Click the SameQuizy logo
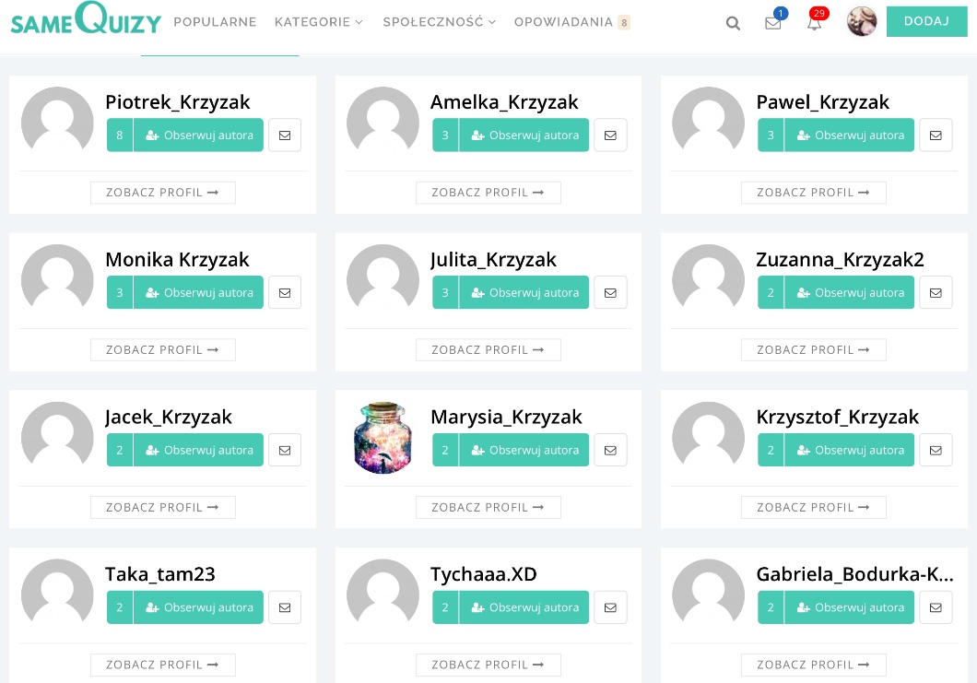The image size is (977, 683). 86,21
